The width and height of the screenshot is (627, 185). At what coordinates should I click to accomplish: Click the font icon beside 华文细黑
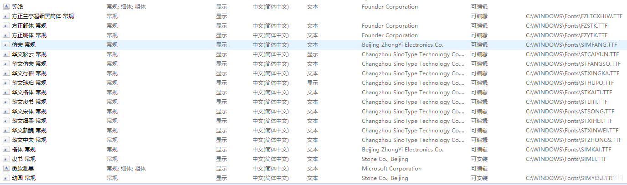pyautogui.click(x=6, y=121)
